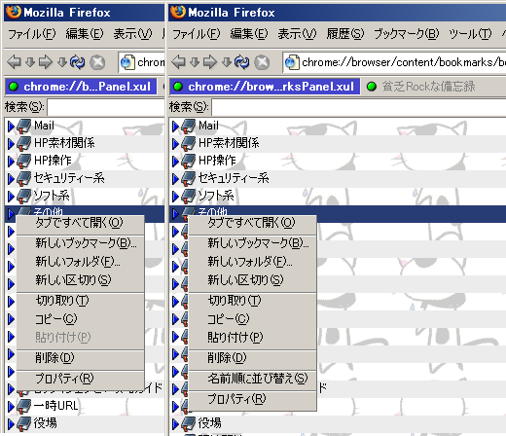Click ソフト系 folder icon in left window
Viewport: 506px width, 436px height.
click(x=24, y=197)
